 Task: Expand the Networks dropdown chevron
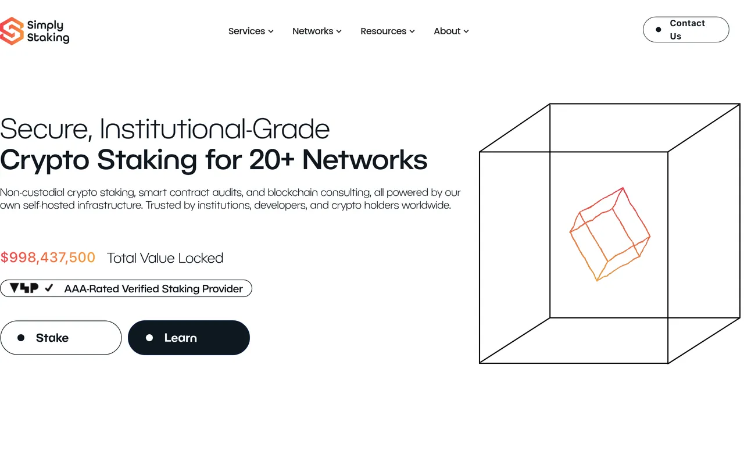click(339, 31)
